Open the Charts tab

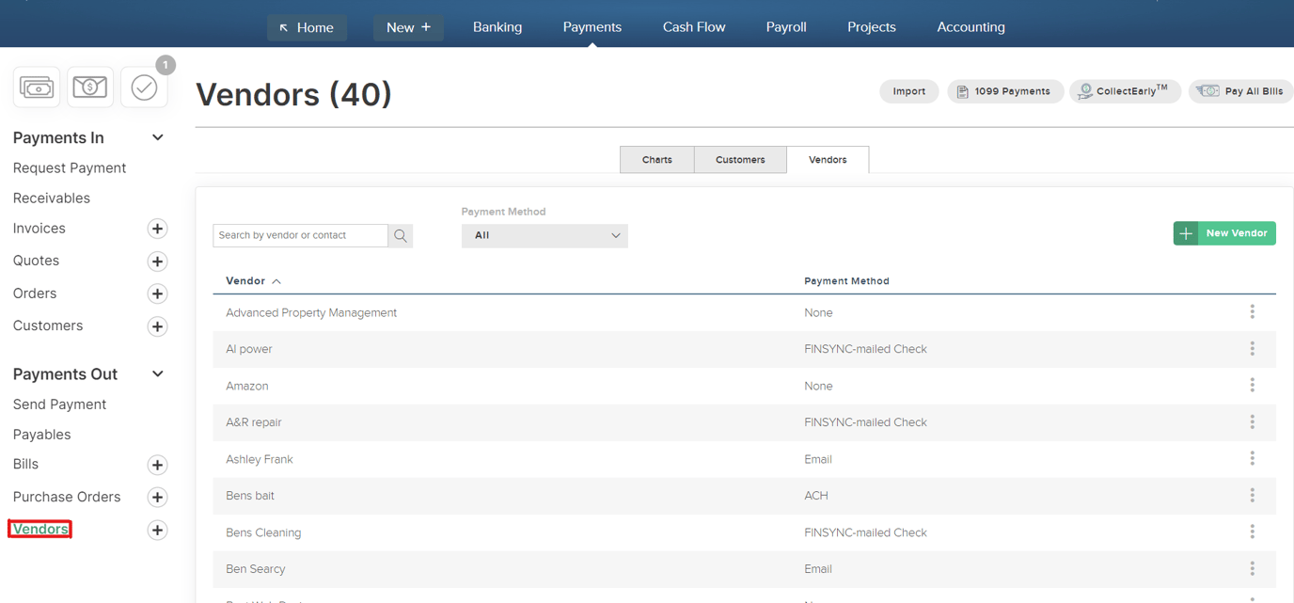click(656, 159)
